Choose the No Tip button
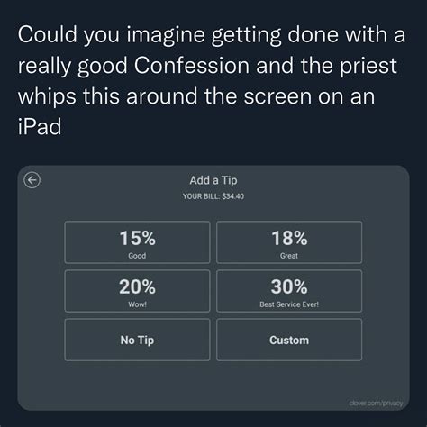 (x=137, y=340)
